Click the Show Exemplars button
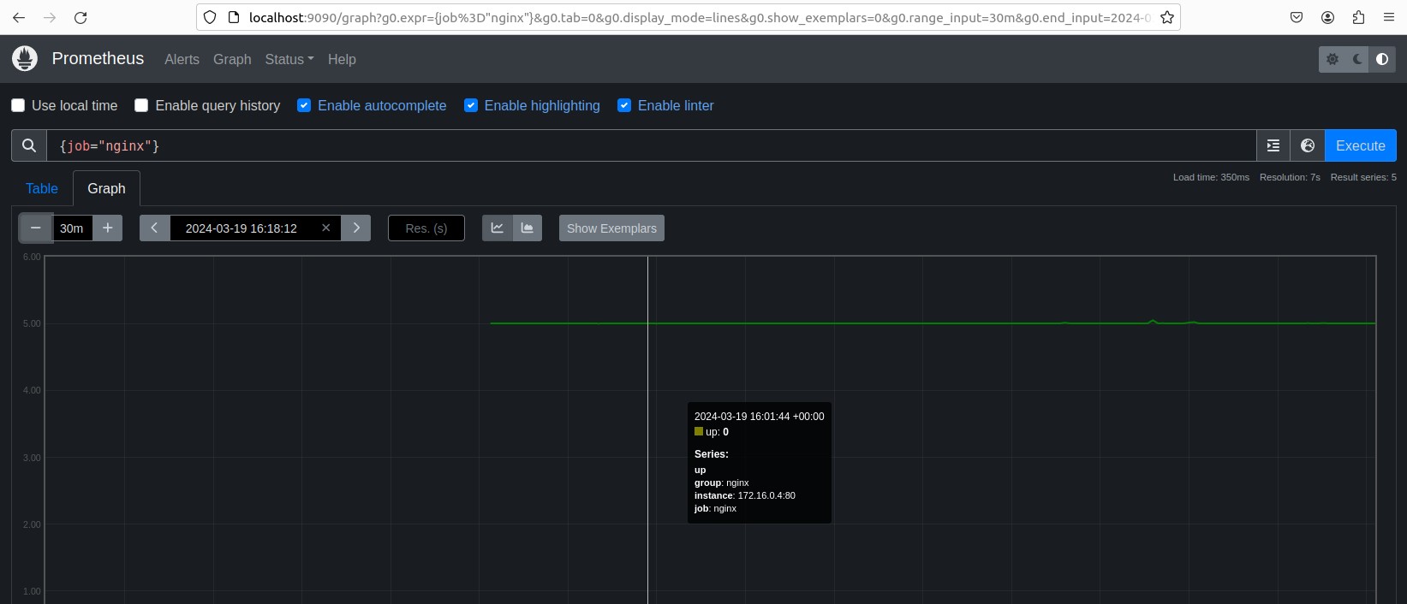This screenshot has height=604, width=1407. [611, 228]
